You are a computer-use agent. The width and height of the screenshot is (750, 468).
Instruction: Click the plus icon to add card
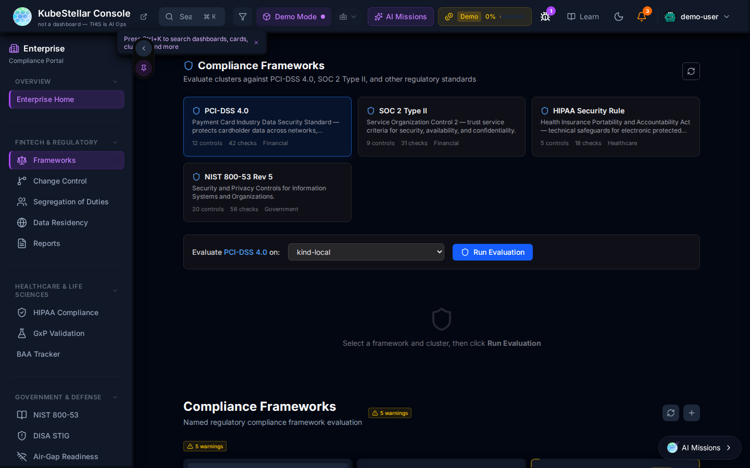[691, 413]
